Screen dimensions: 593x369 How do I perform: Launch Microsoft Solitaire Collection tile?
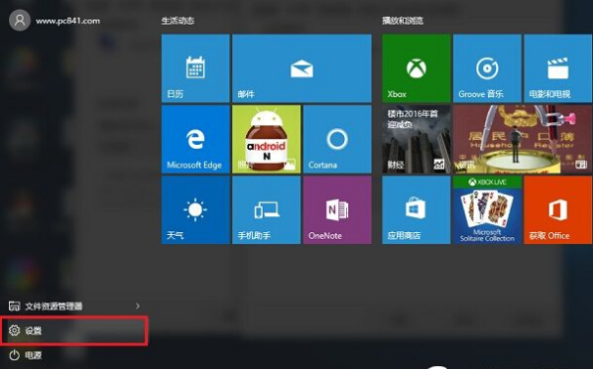click(x=487, y=210)
